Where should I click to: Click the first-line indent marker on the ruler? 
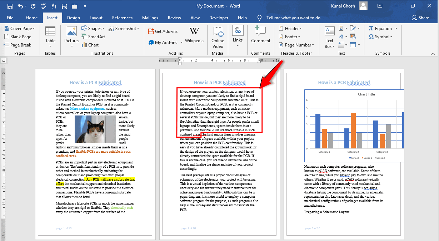(x=180, y=58)
